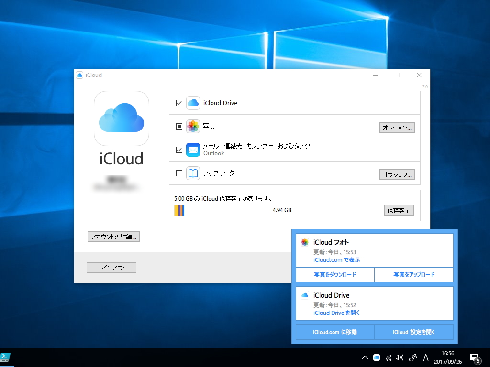Open オプション next to 写真
This screenshot has width=490, height=367.
[397, 128]
